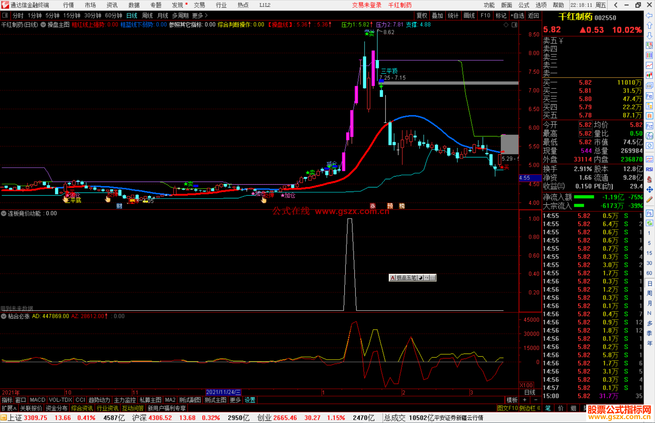Open the 选项 menu
The image size is (655, 423).
pyautogui.click(x=541, y=5)
